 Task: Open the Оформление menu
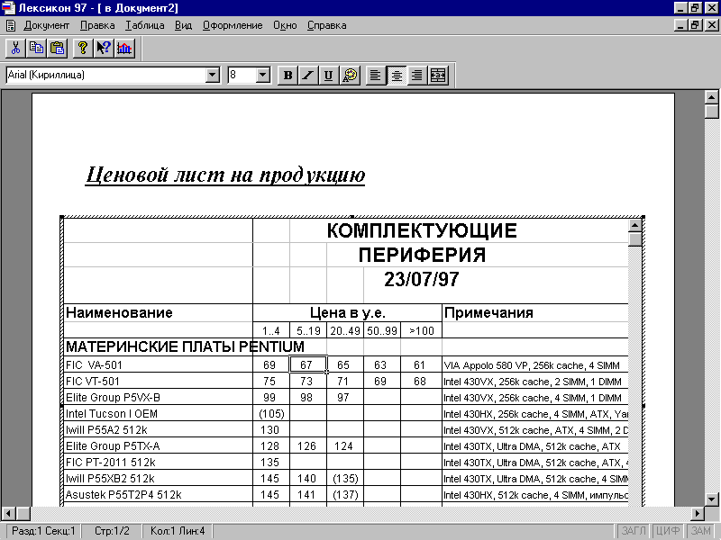click(233, 26)
